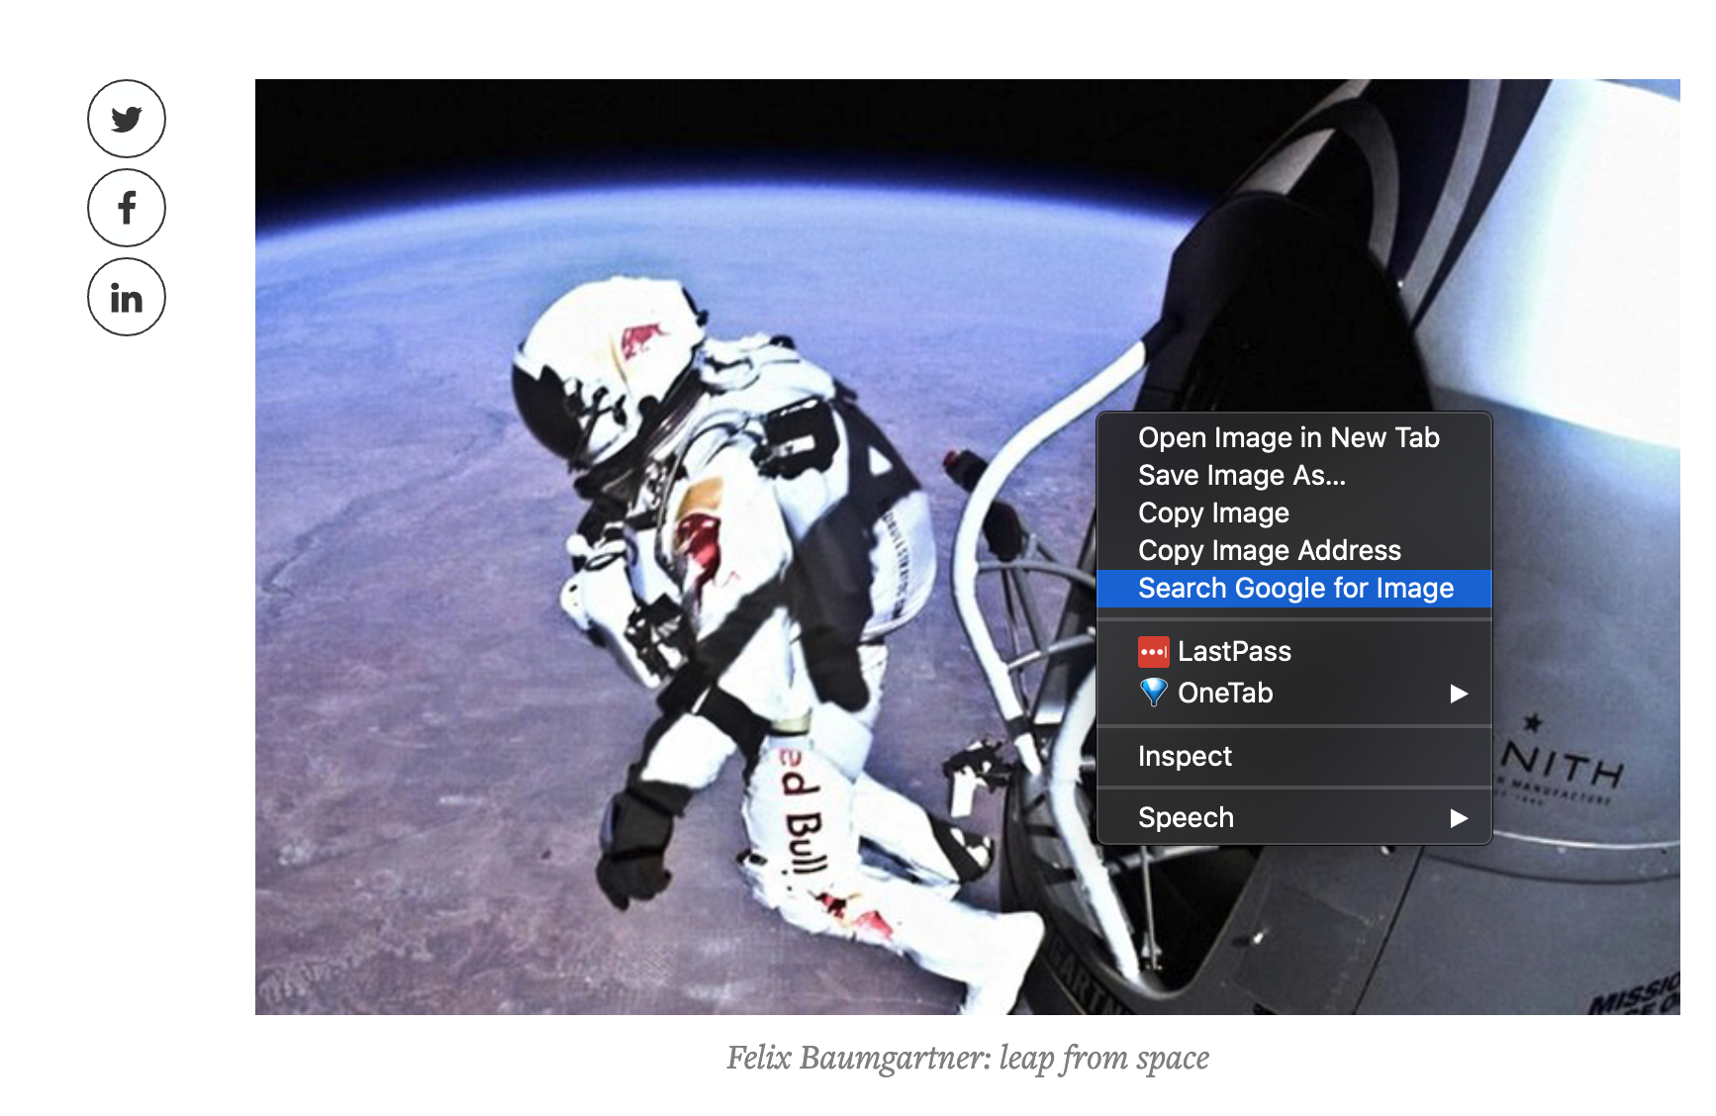Share the article via Facebook icon
The width and height of the screenshot is (1716, 1116).
click(x=127, y=208)
